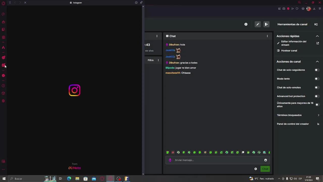
Task: Open the emoji picker in message box
Action: pyautogui.click(x=265, y=160)
